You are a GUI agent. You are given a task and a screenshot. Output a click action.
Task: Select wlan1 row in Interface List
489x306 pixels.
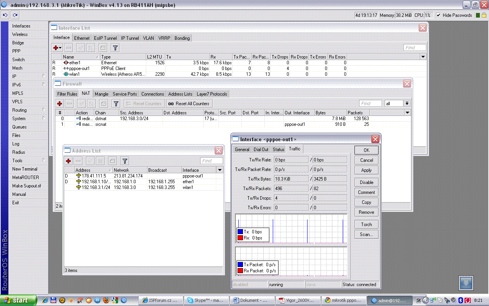pos(239,74)
